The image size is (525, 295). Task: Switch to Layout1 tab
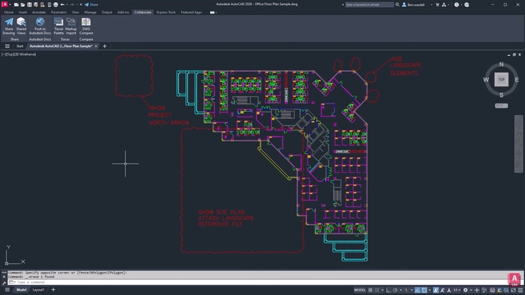tap(39, 290)
